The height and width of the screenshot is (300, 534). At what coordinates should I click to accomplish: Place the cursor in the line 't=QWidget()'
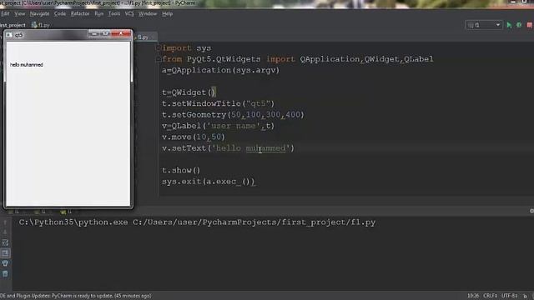click(x=189, y=92)
